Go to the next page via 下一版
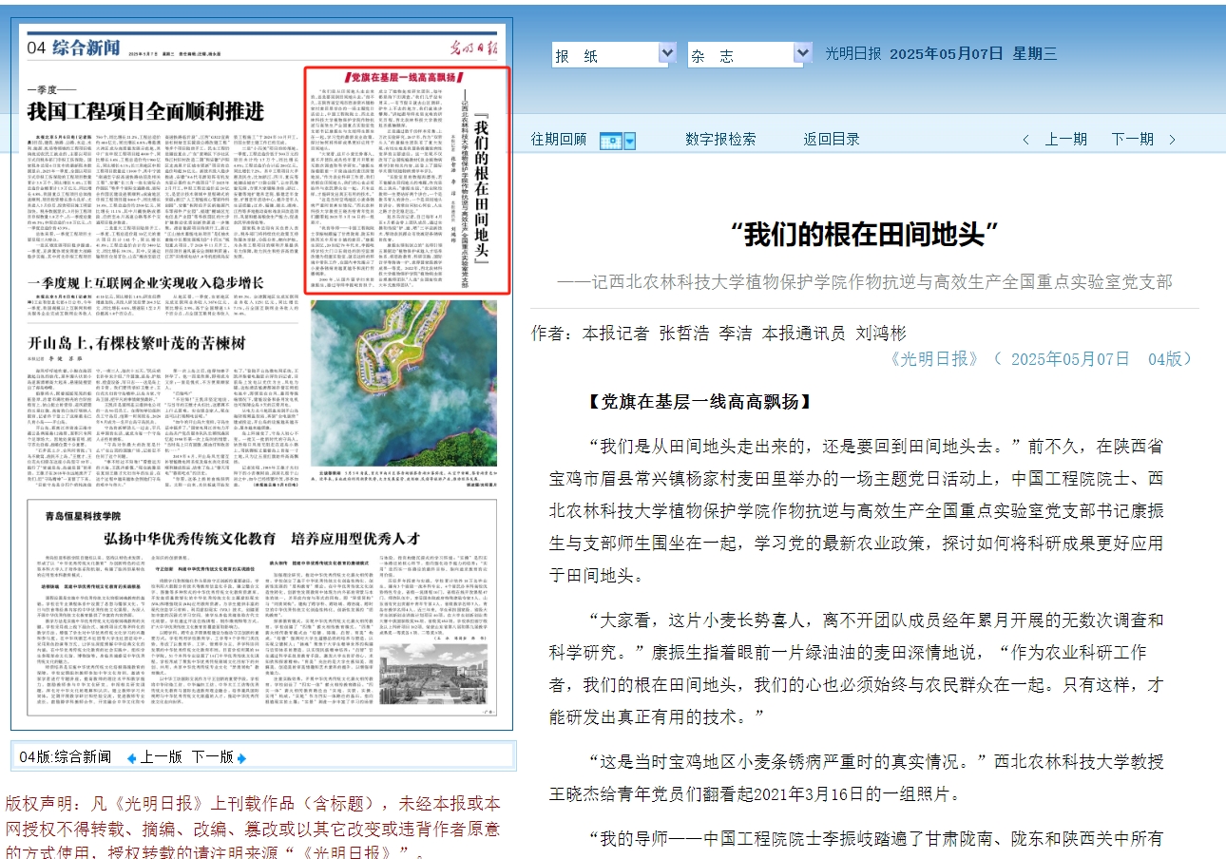 212,757
